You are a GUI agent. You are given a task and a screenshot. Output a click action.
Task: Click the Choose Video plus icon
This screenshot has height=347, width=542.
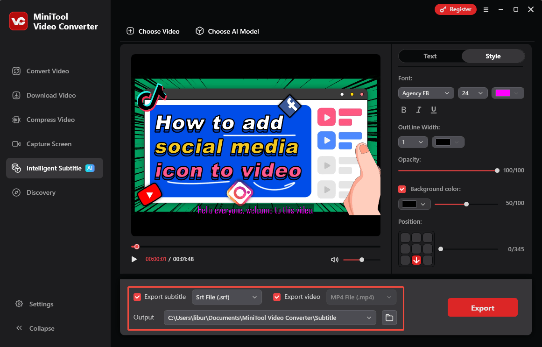click(130, 31)
